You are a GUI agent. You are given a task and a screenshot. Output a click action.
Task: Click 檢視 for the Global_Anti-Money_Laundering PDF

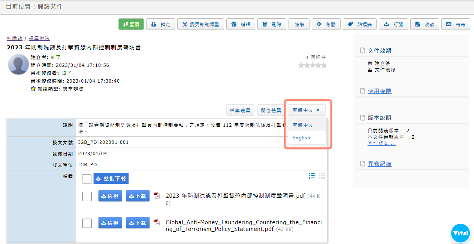pyautogui.click(x=110, y=223)
